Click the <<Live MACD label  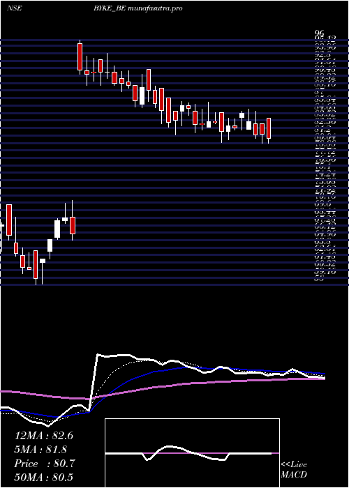[294, 470]
